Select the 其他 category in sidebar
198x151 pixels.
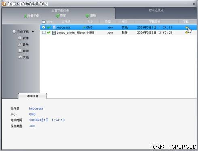pyautogui.click(x=26, y=57)
